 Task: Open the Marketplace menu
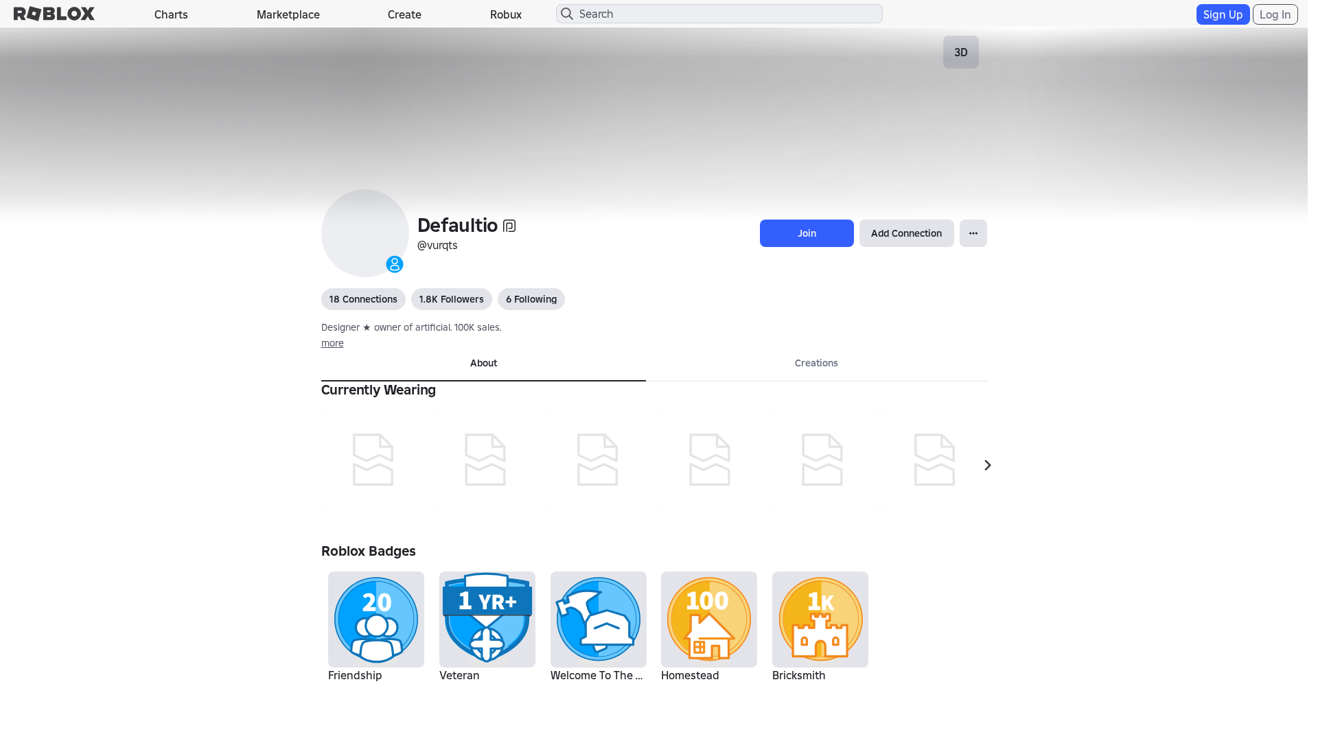[288, 14]
